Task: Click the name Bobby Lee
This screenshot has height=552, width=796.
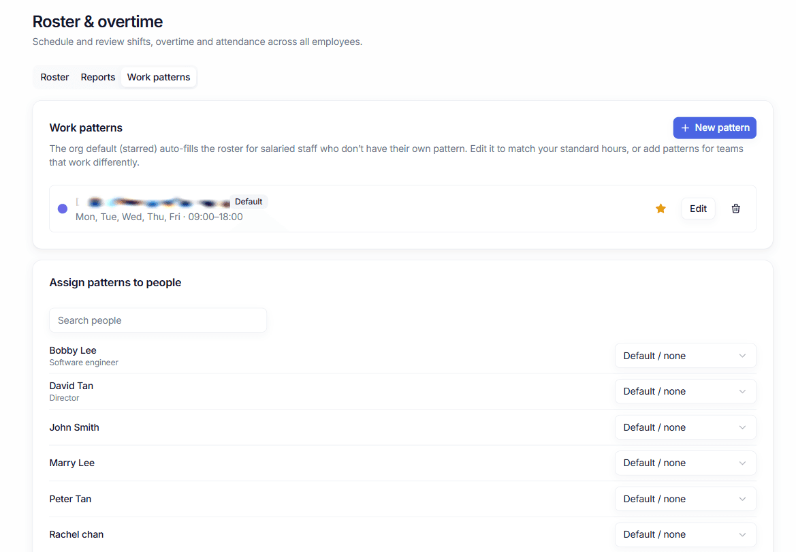Action: (73, 350)
